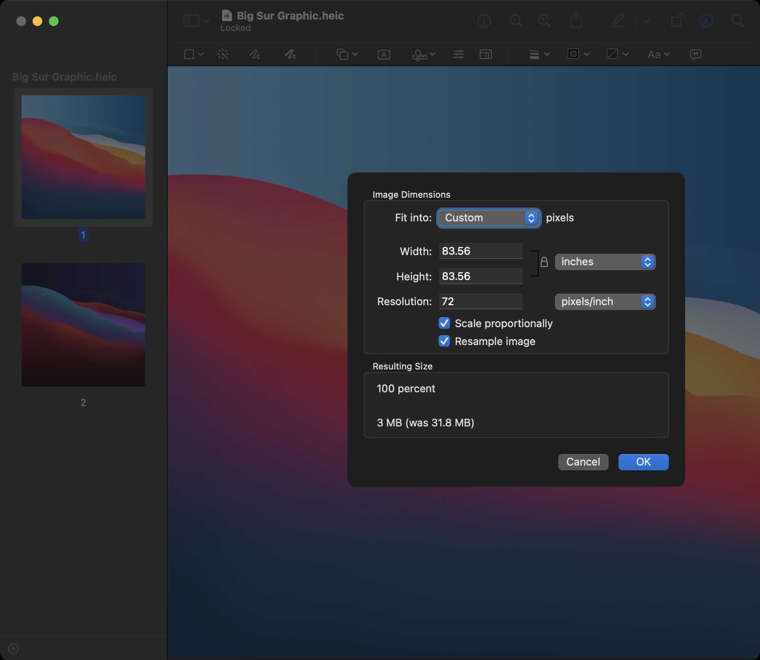Select thumbnail of page 2

coord(83,325)
